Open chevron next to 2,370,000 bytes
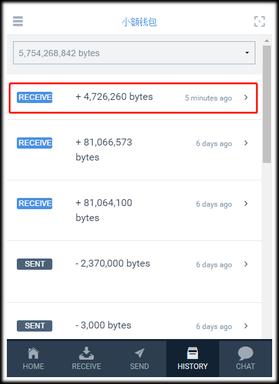This screenshot has width=279, height=384. tap(246, 264)
